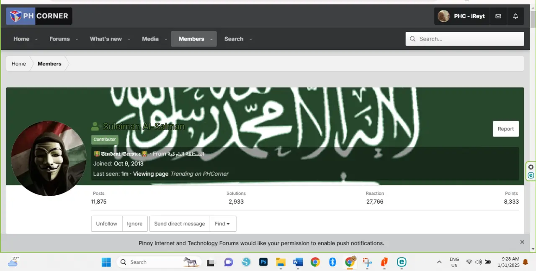Open the Chrome icon with profile badge

(350, 262)
